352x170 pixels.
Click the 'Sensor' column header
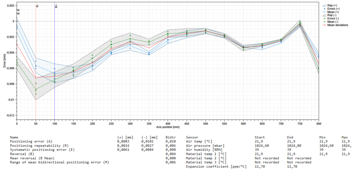point(192,136)
